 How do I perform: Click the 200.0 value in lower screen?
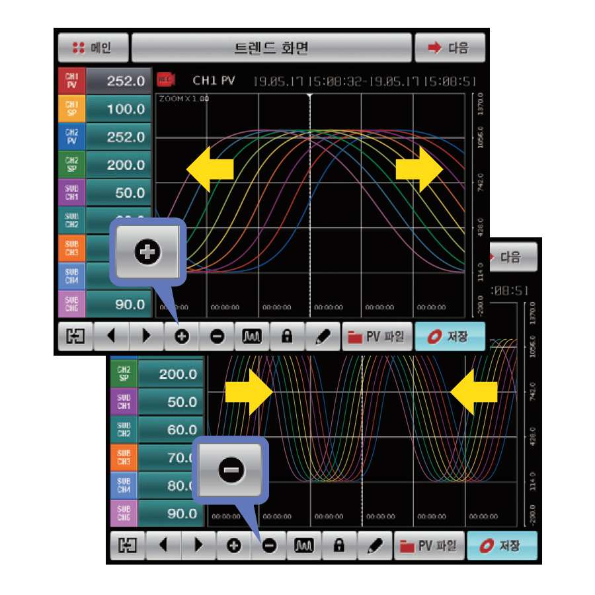(x=171, y=374)
